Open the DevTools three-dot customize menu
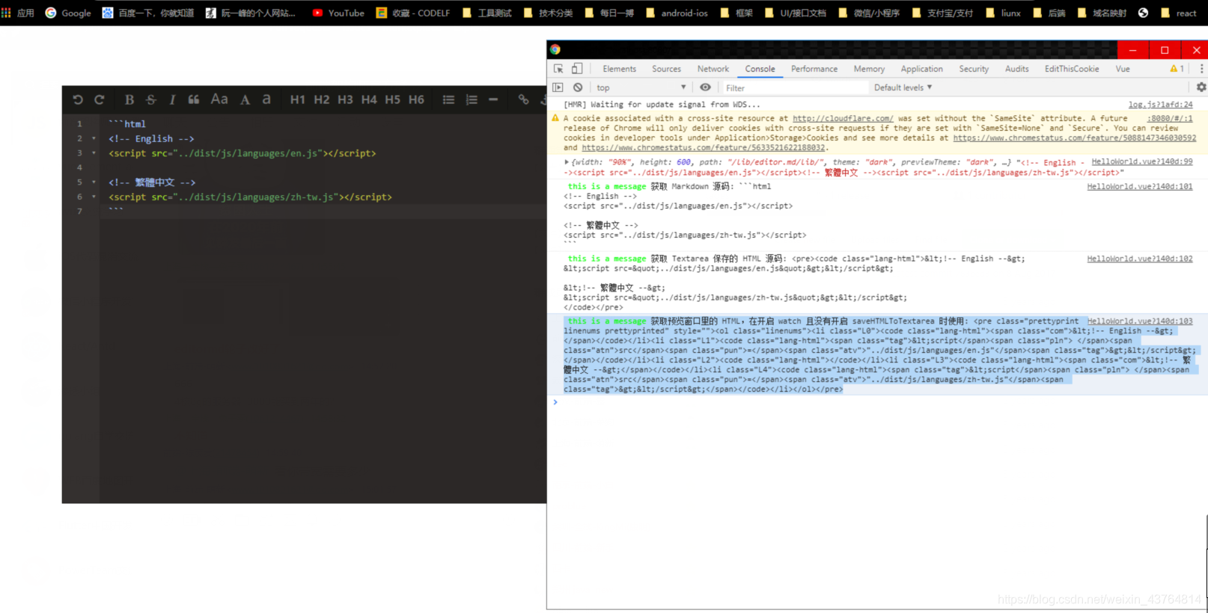The width and height of the screenshot is (1208, 613). 1201,69
